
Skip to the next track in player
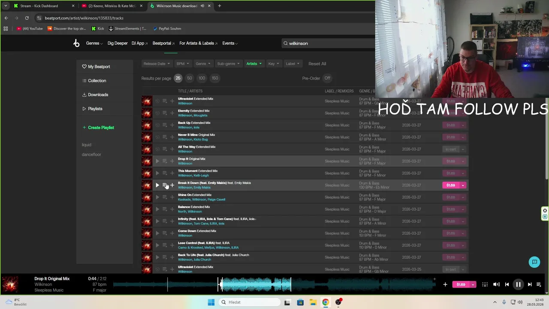pyautogui.click(x=530, y=284)
